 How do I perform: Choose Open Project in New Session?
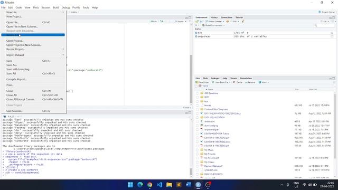[24, 45]
